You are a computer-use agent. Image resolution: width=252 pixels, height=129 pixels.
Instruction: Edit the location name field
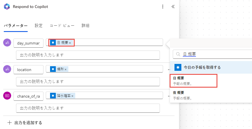28,70
